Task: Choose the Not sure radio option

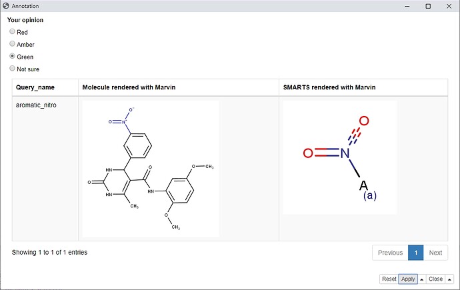Action: 12,68
